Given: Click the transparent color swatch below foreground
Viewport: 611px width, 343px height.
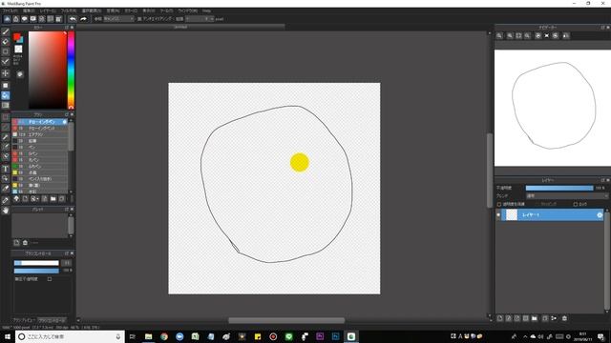Looking at the screenshot, I should click(18, 49).
